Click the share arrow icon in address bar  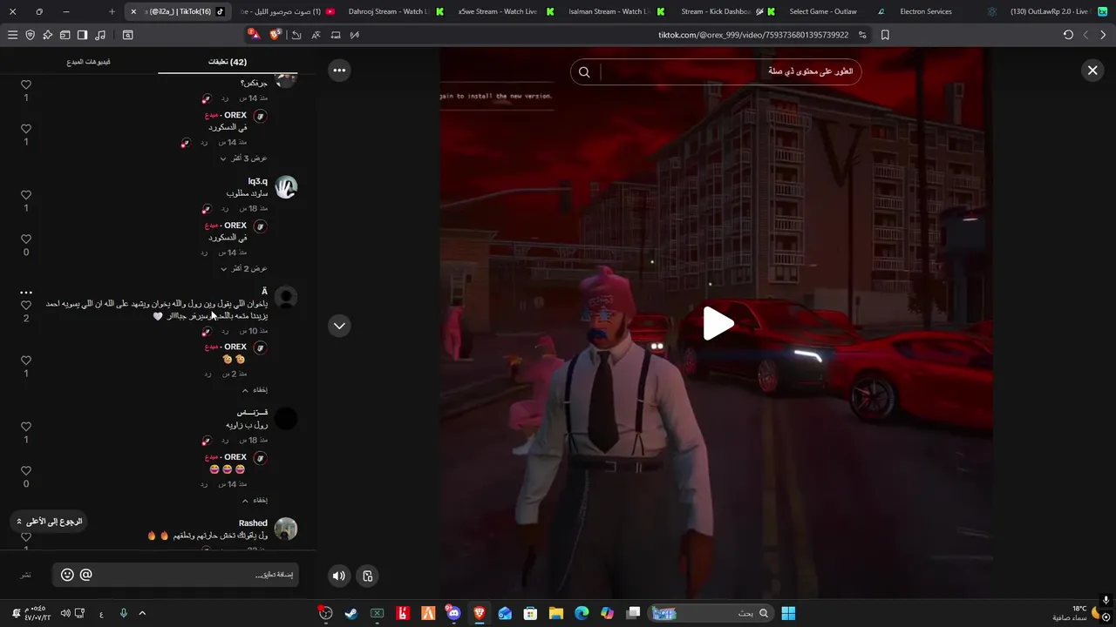point(296,35)
